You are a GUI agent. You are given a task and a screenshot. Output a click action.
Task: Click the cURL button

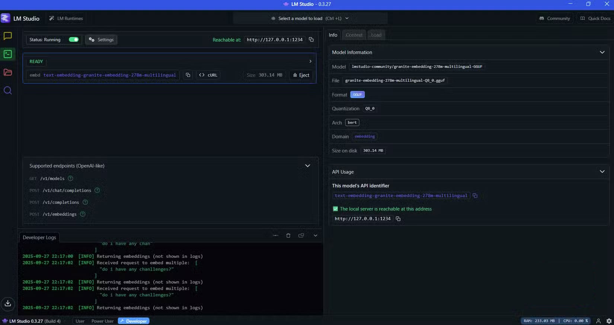(x=208, y=75)
